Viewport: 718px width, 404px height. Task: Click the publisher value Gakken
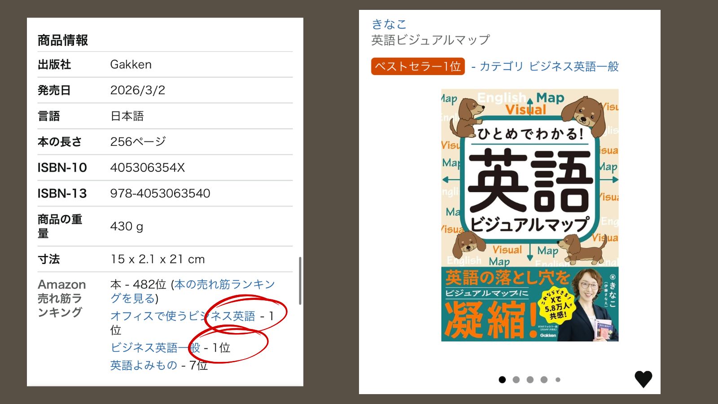point(131,65)
